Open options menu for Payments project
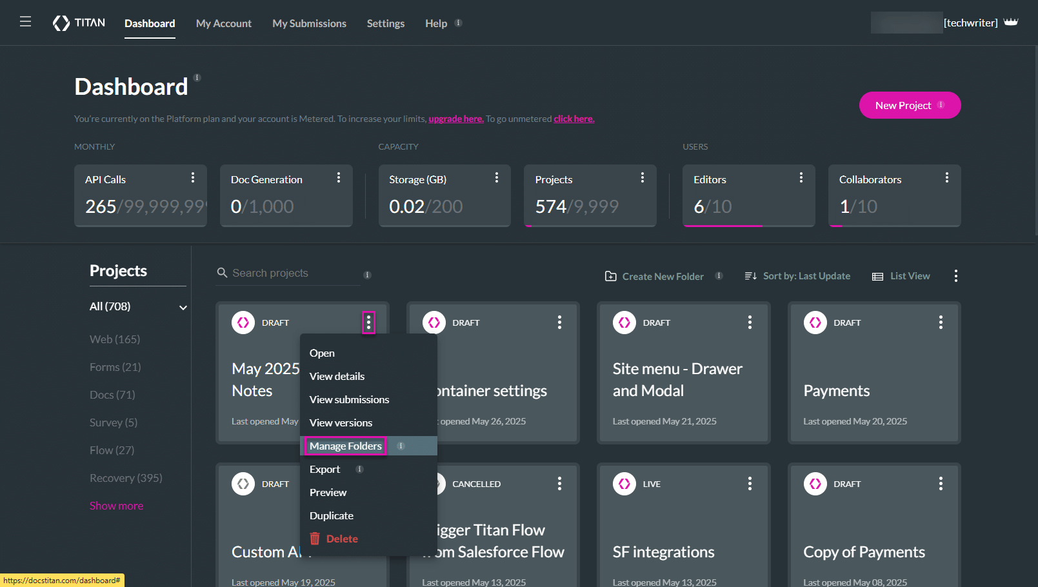1038x587 pixels. (940, 322)
